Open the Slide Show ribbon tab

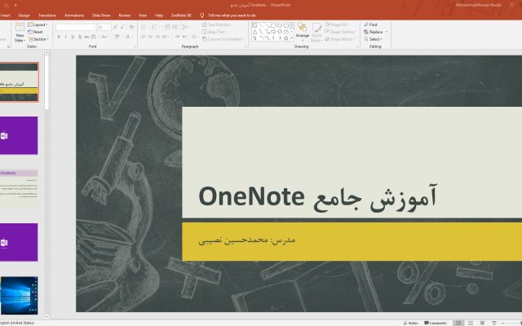[x=101, y=15]
